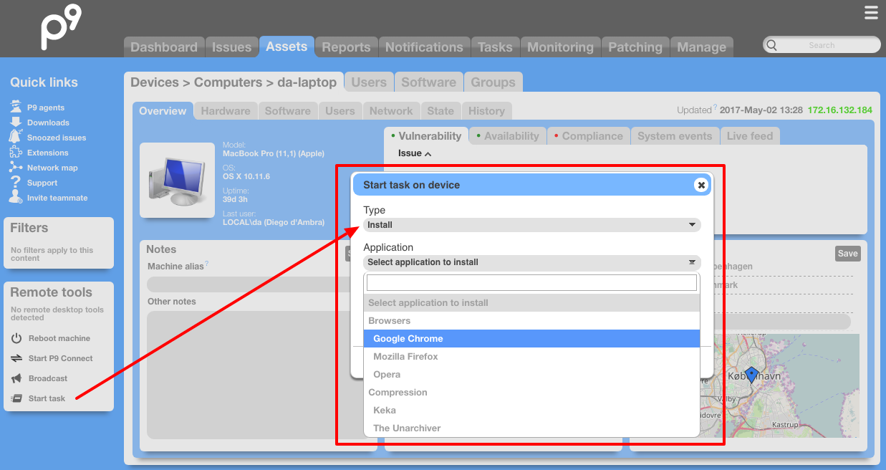Click the application search filter field
This screenshot has width=886, height=470.
coord(531,283)
